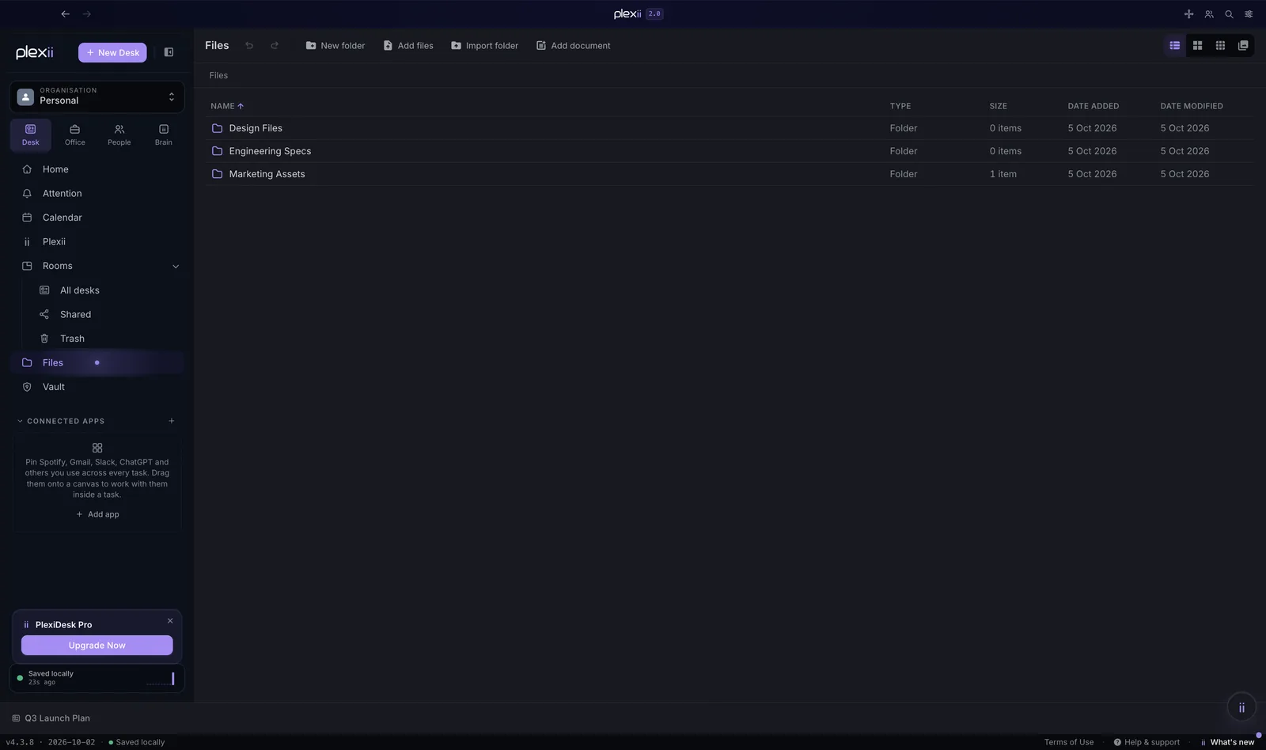Dismiss the PlexiDesk Pro banner
Screen dimensions: 1266x750
[170, 621]
